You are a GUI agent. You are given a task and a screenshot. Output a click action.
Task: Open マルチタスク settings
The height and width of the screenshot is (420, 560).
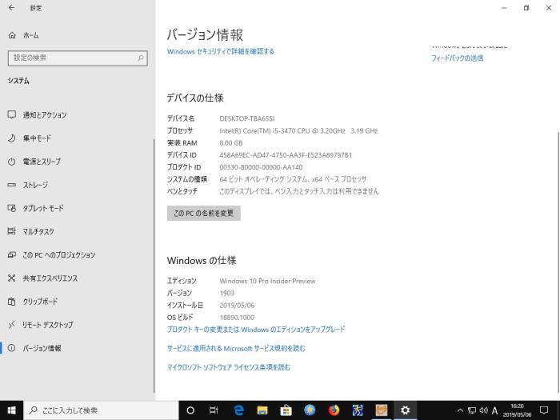click(38, 231)
